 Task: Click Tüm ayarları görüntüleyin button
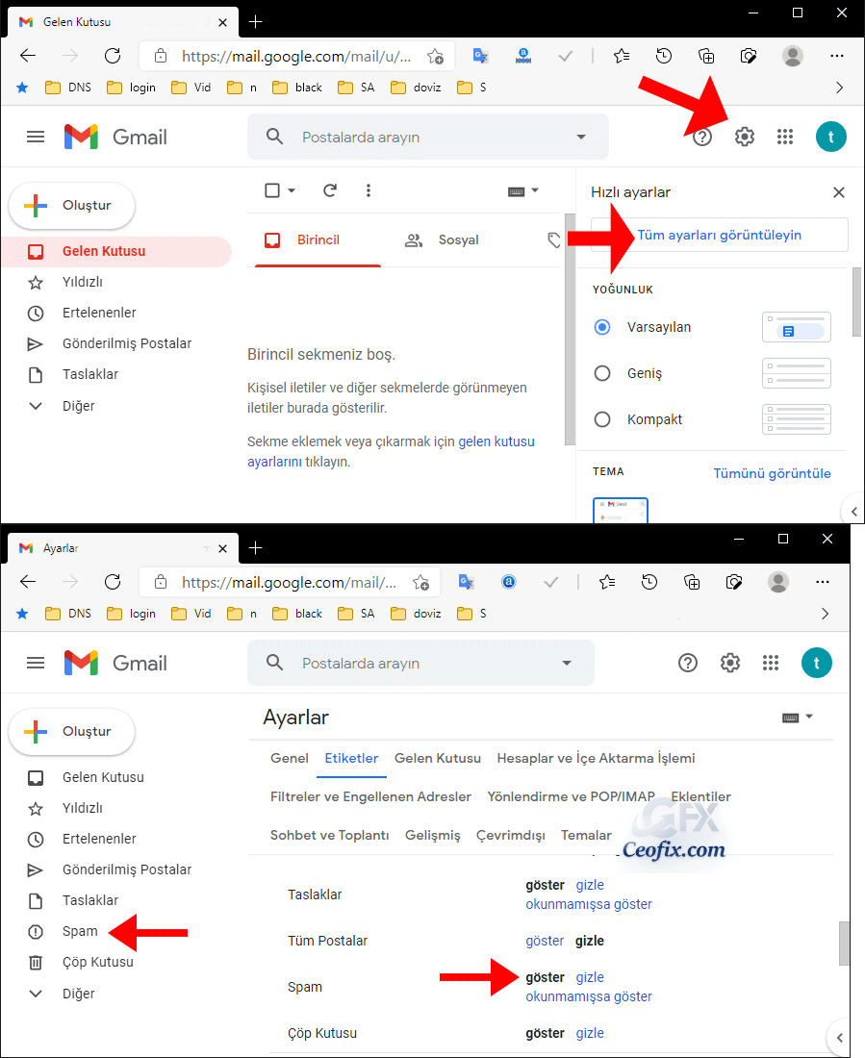(719, 235)
